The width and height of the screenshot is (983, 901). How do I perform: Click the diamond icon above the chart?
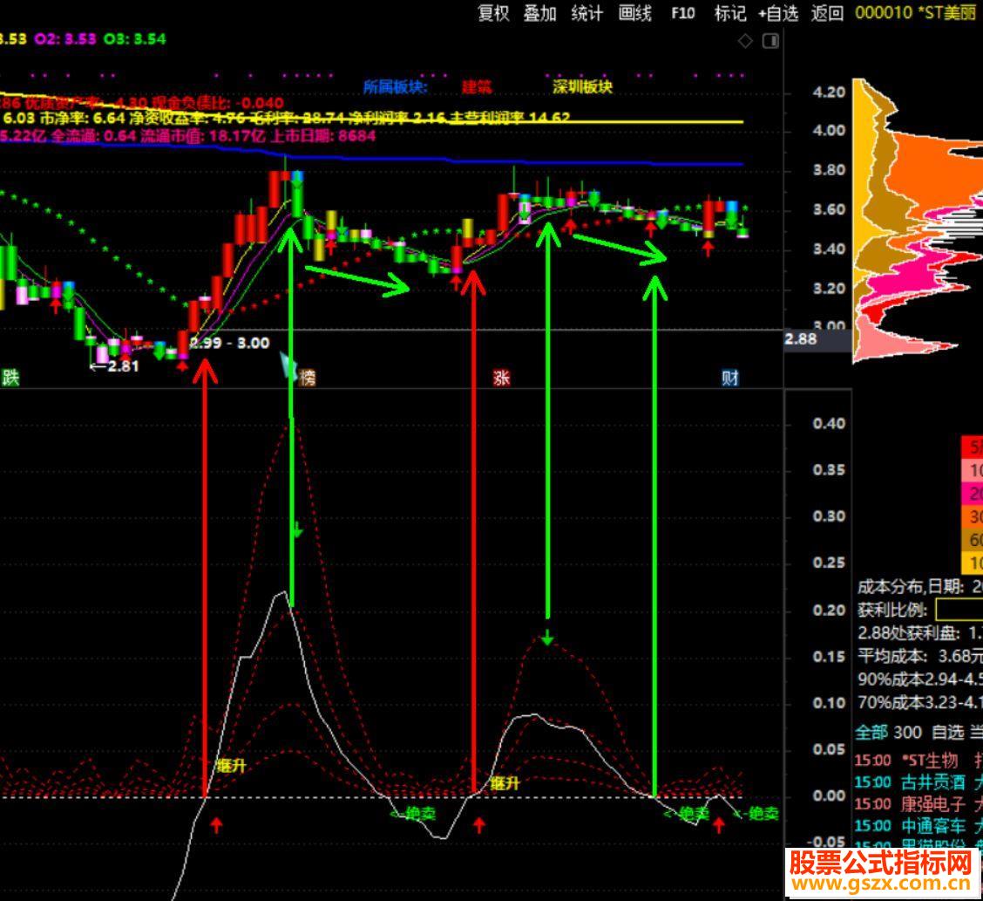coord(745,41)
